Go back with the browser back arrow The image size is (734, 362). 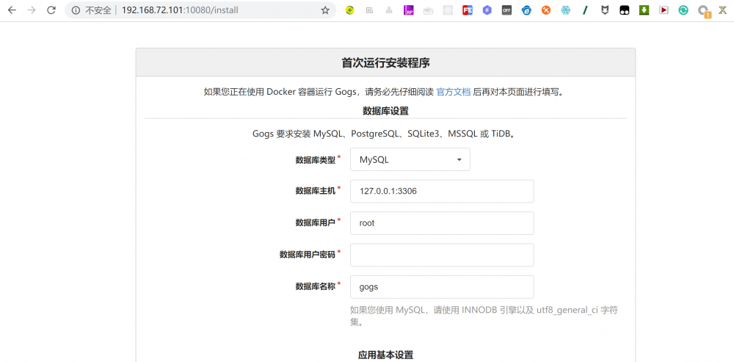click(12, 10)
